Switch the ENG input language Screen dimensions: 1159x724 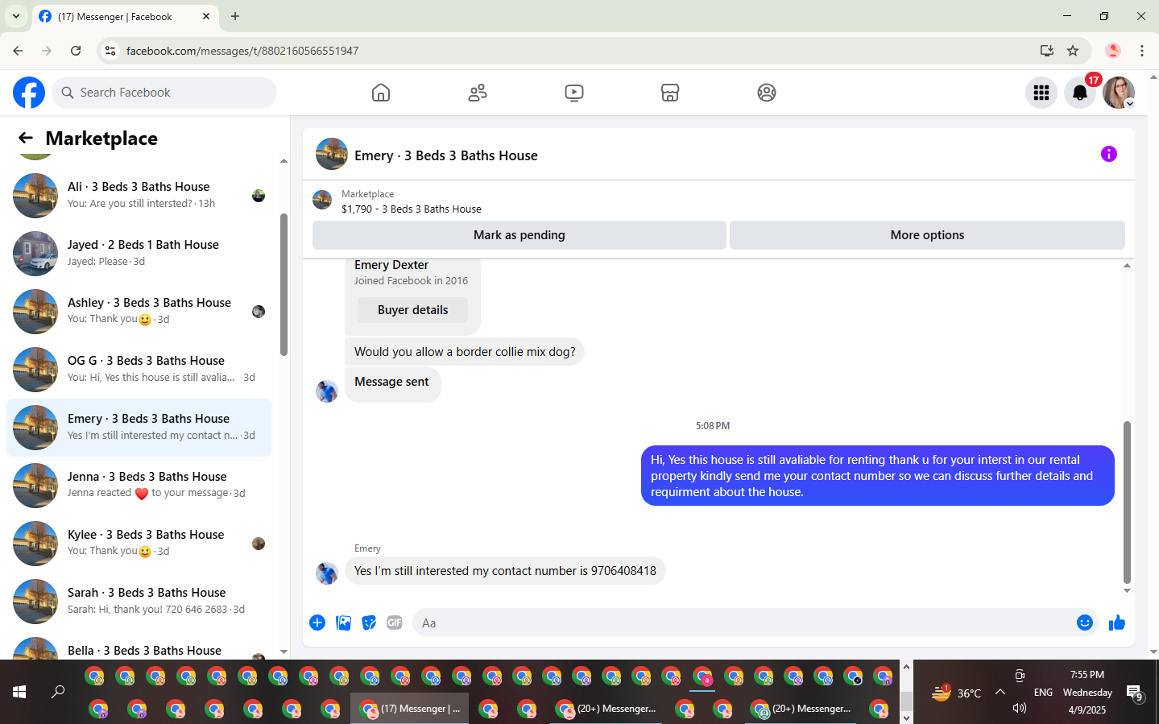point(1043,693)
